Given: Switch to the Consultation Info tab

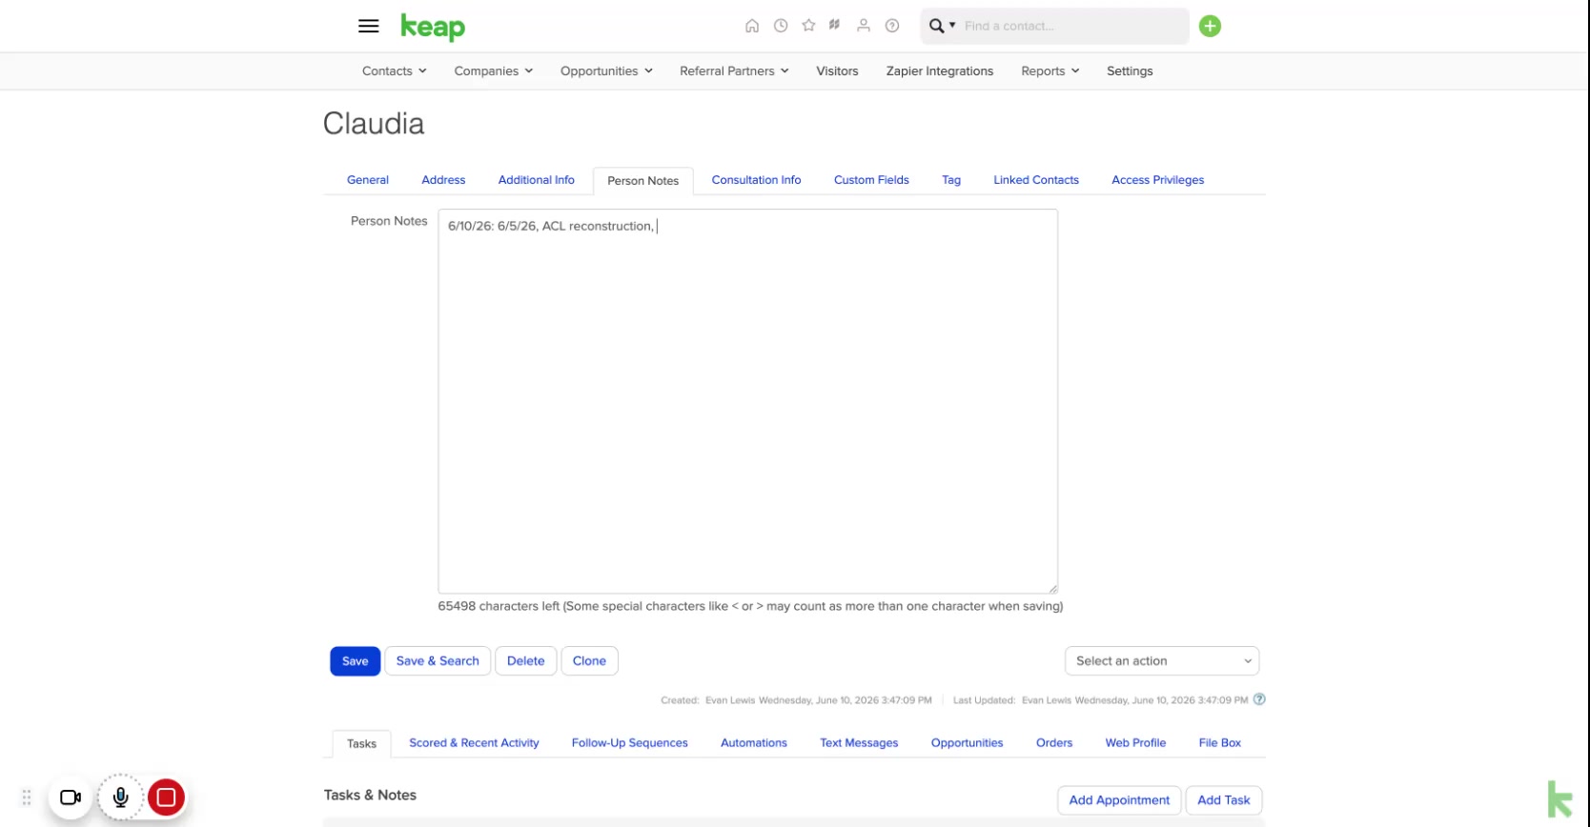Looking at the screenshot, I should (756, 180).
